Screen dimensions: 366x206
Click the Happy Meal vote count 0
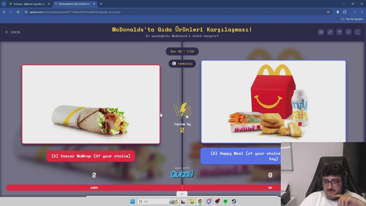coord(270,175)
